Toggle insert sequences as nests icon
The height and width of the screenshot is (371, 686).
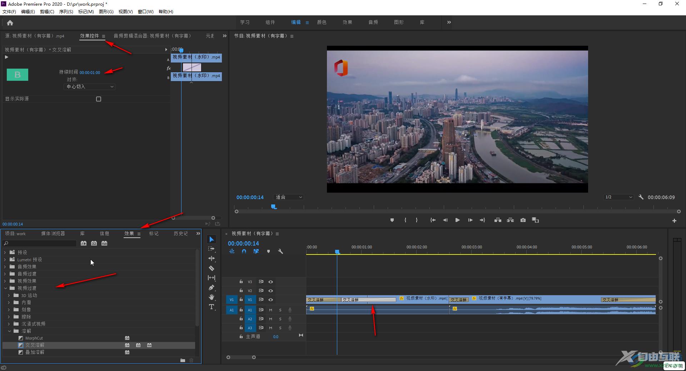[232, 251]
